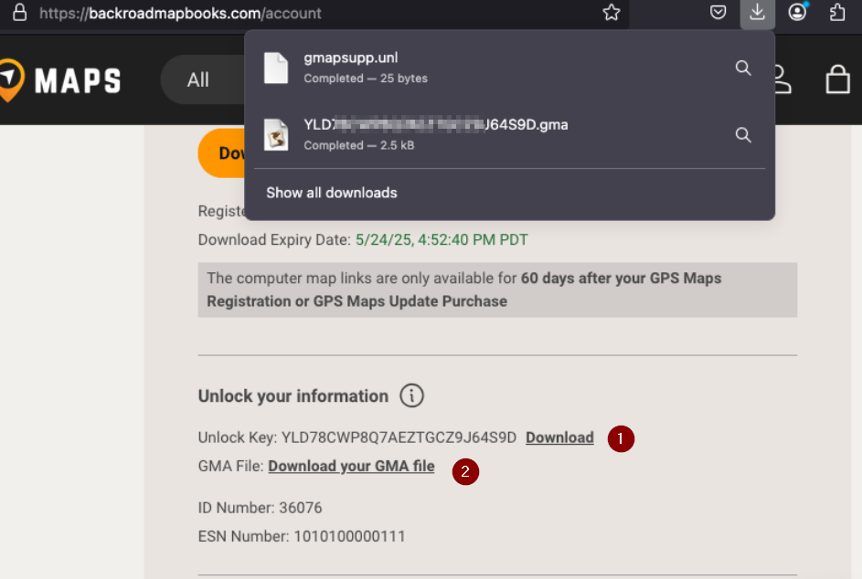
Task: Click the bookmark star in address bar
Action: [x=611, y=12]
